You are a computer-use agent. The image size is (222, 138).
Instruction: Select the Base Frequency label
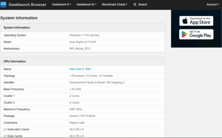tap(14, 89)
